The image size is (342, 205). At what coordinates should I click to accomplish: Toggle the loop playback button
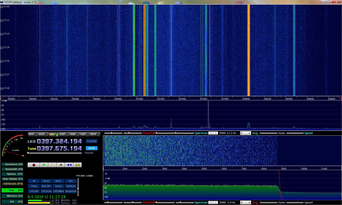tap(77, 165)
